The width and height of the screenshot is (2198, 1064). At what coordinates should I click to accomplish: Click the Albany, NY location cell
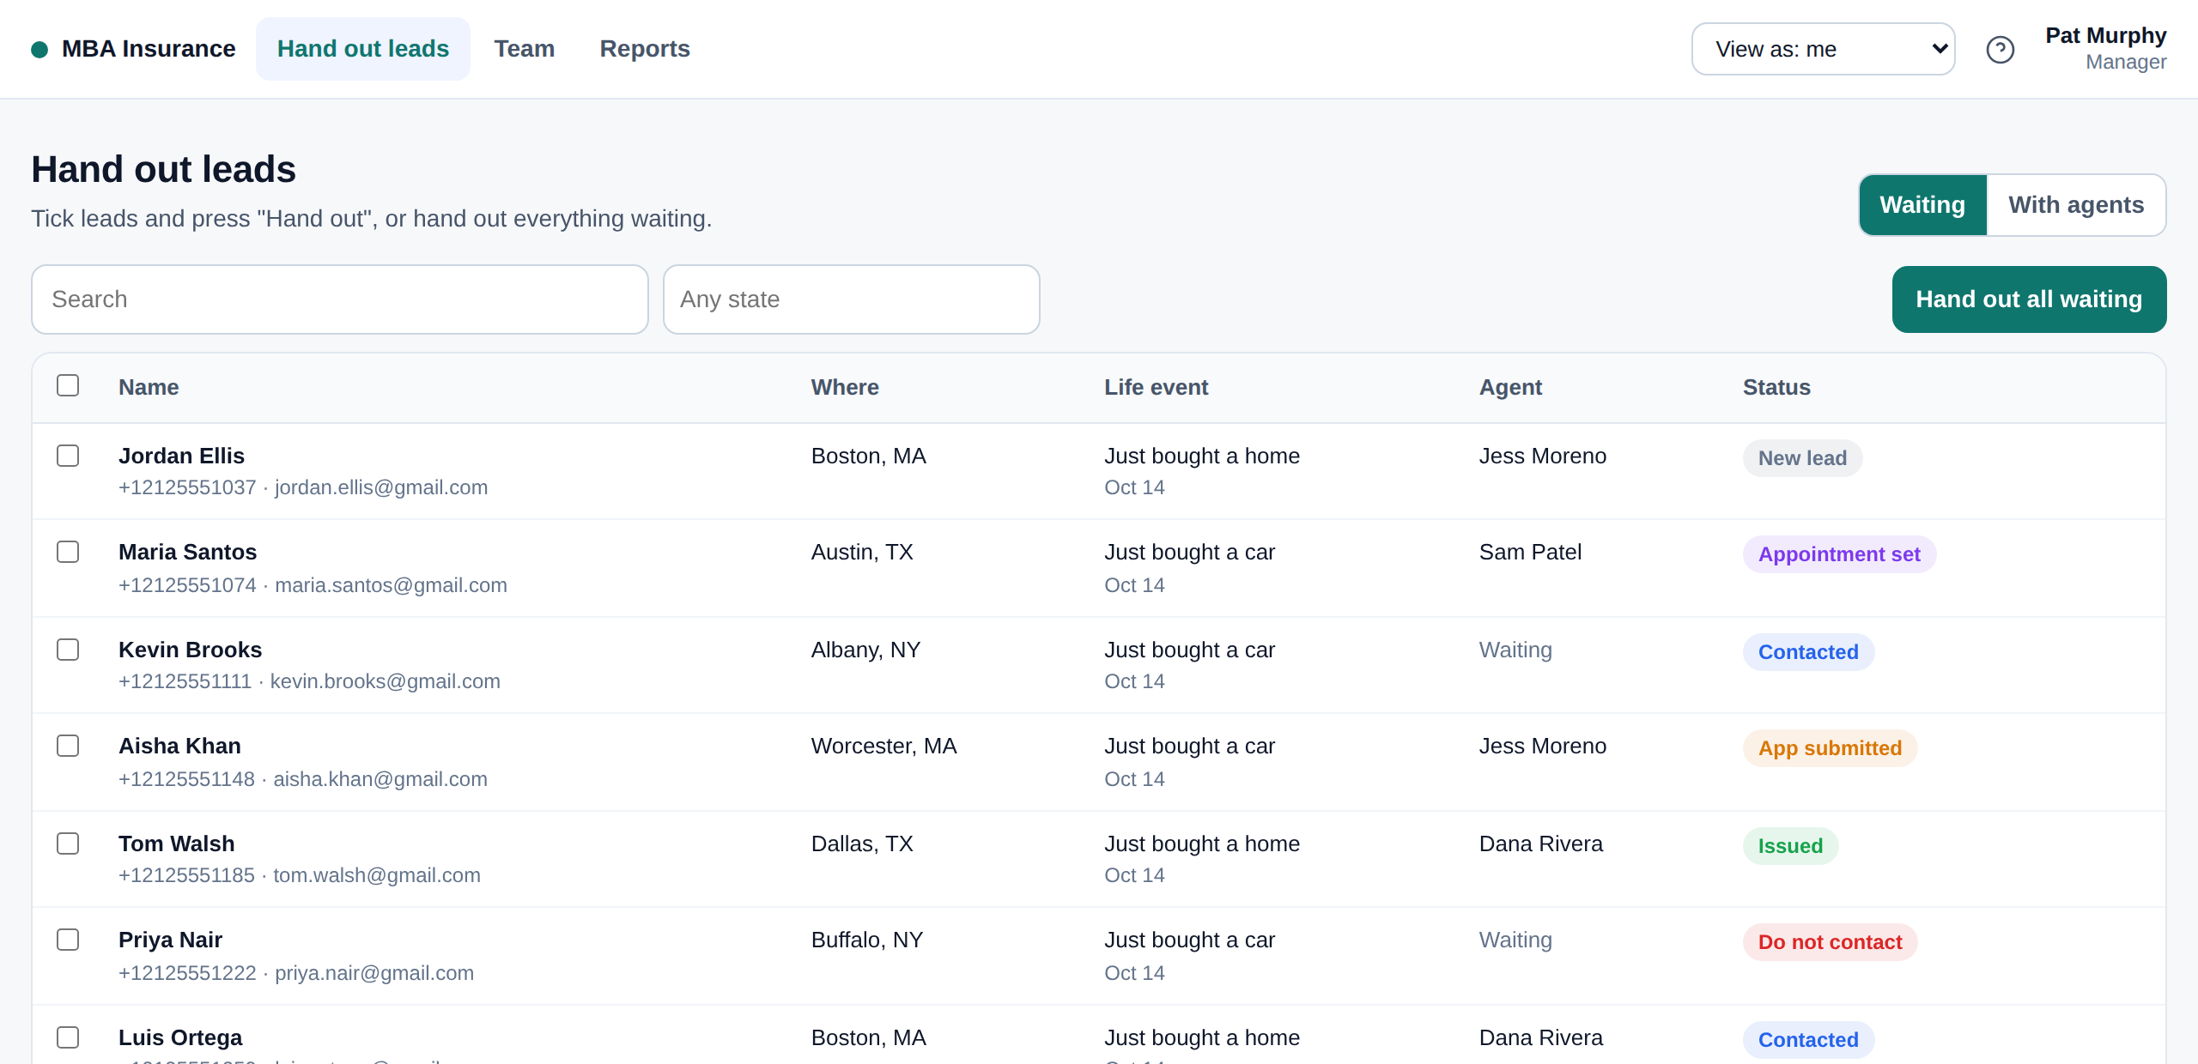(865, 650)
